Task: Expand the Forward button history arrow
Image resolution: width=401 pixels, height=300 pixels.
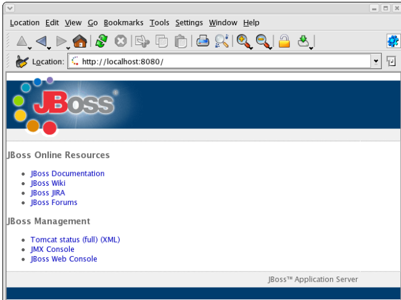Action: click(68, 48)
